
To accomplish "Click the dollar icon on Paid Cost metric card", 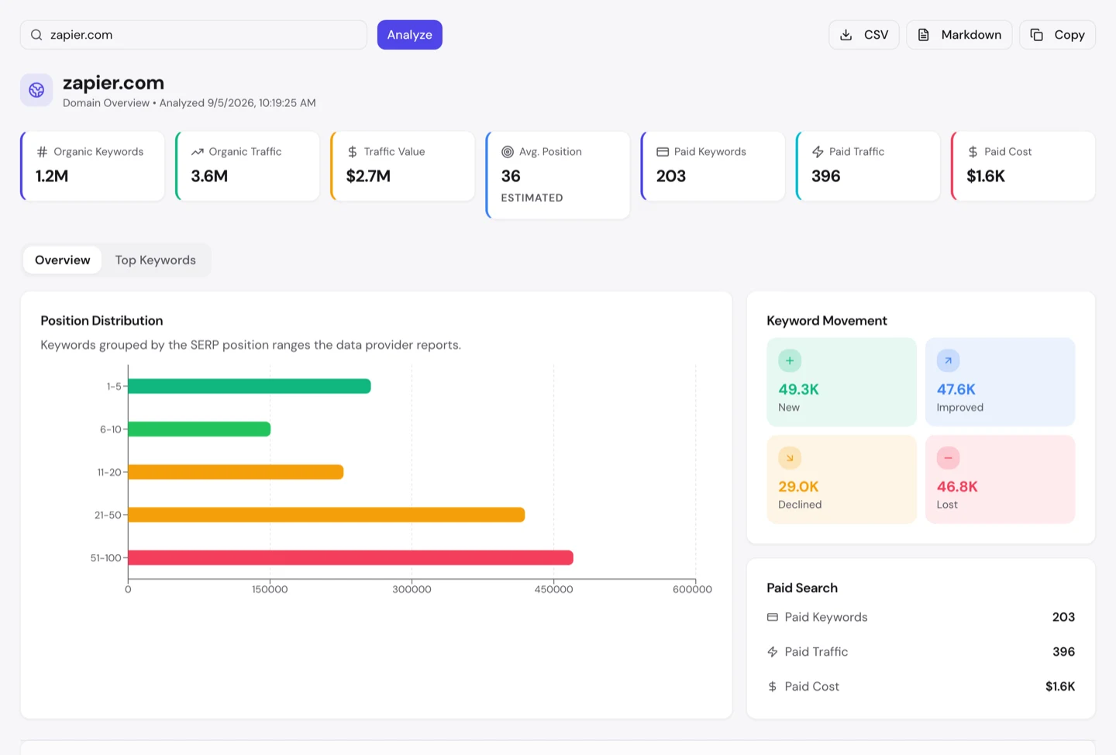I will [x=973, y=152].
